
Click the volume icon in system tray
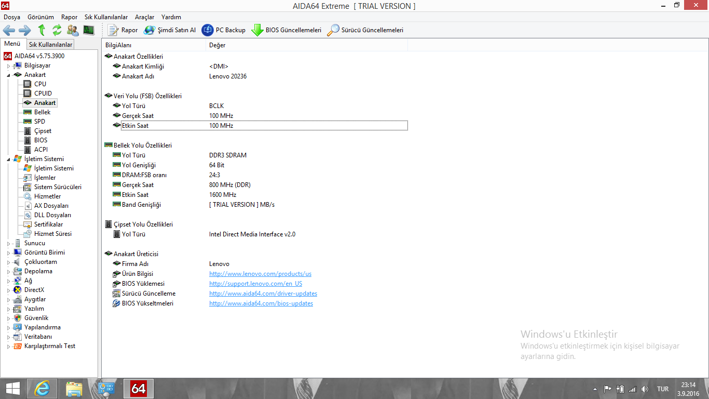coord(645,389)
